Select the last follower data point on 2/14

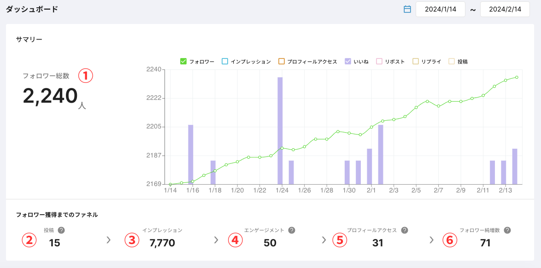click(517, 77)
